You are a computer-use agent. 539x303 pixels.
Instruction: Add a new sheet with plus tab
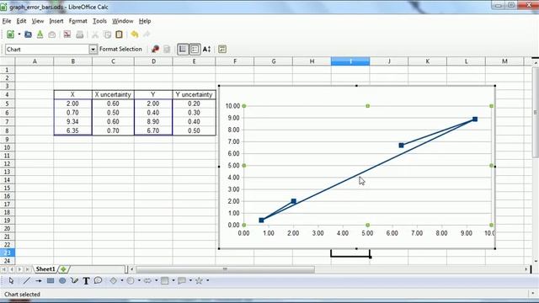[64, 269]
